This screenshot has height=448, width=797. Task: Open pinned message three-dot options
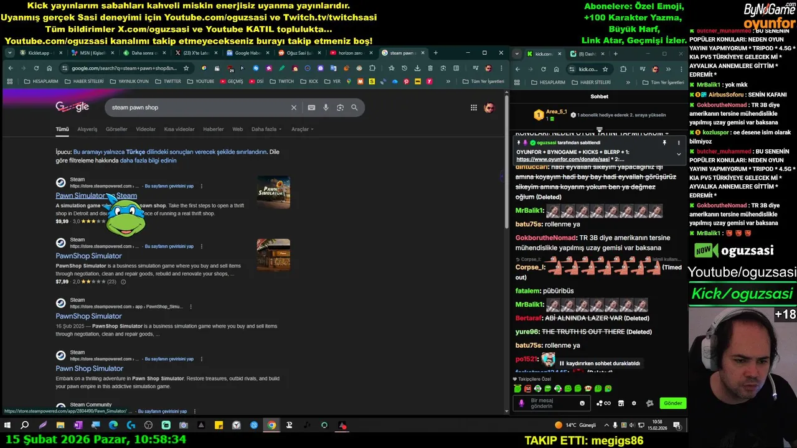[679, 142]
